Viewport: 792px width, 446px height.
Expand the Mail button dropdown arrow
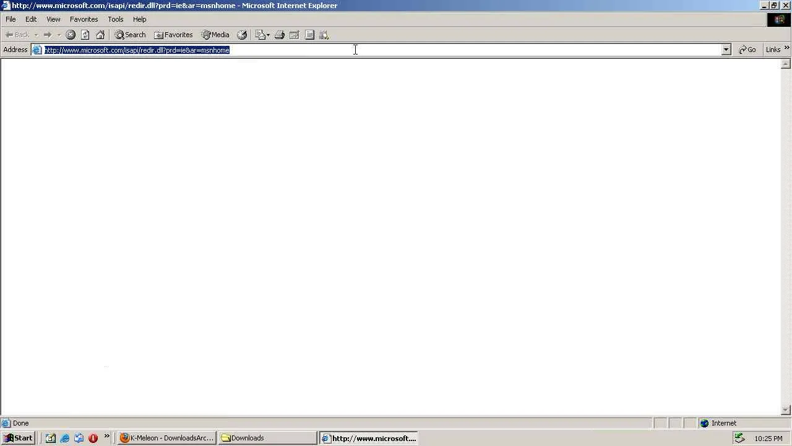[268, 35]
